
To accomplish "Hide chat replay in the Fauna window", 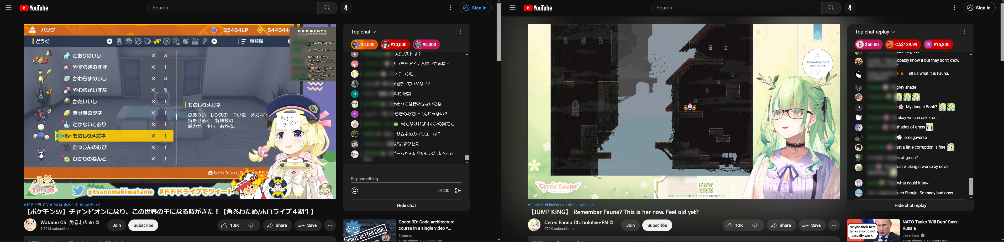I will [x=911, y=205].
